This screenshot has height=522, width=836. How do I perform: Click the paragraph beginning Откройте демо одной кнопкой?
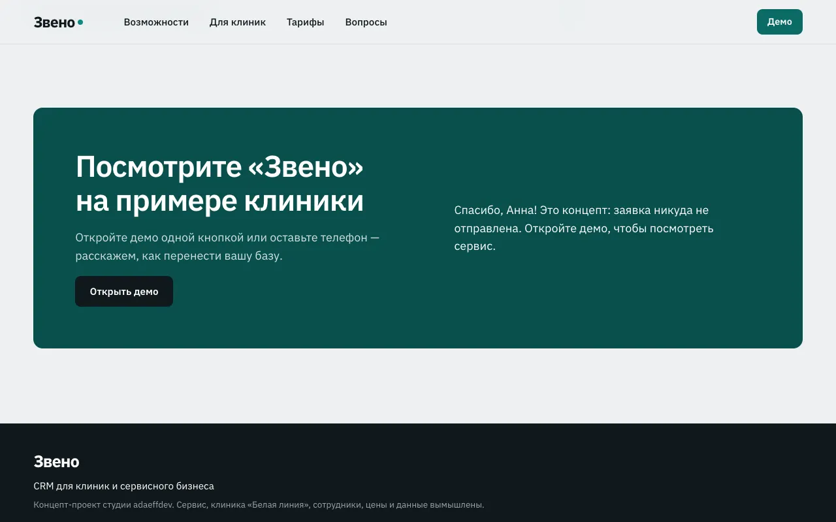point(227,247)
